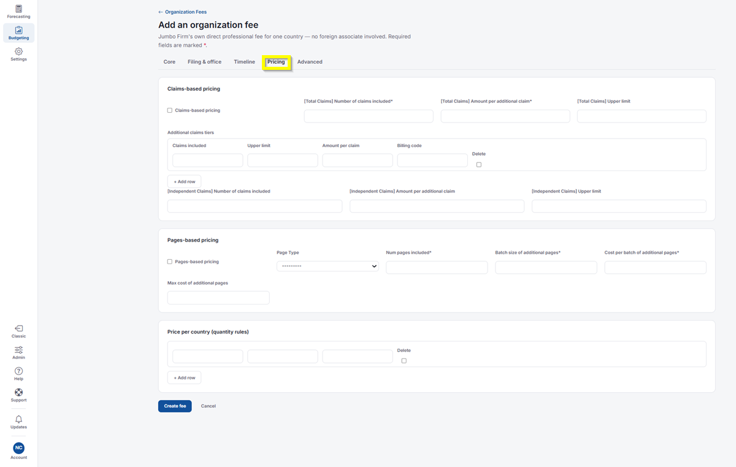Viewport: 736px width, 467px height.
Task: Focus Batch size of additional pages field
Action: (x=546, y=267)
